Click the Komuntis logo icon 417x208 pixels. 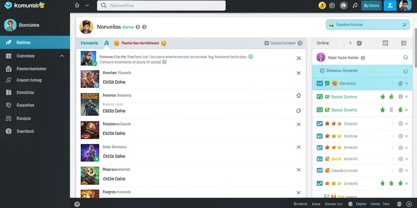(8, 5)
